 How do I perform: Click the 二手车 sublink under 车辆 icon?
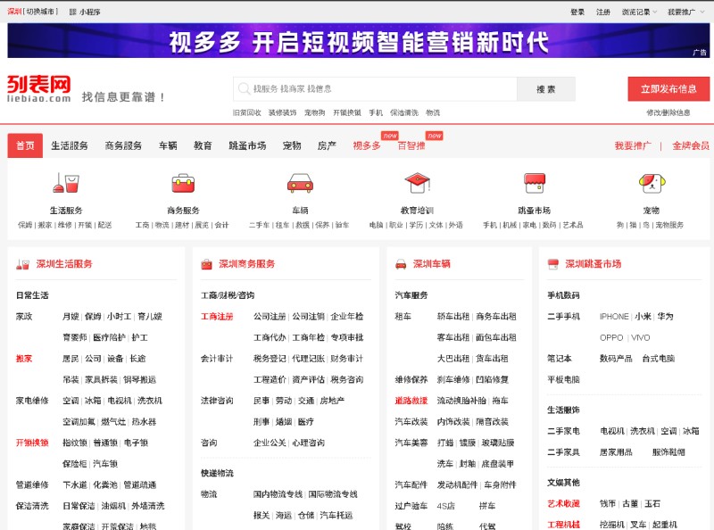click(x=259, y=225)
